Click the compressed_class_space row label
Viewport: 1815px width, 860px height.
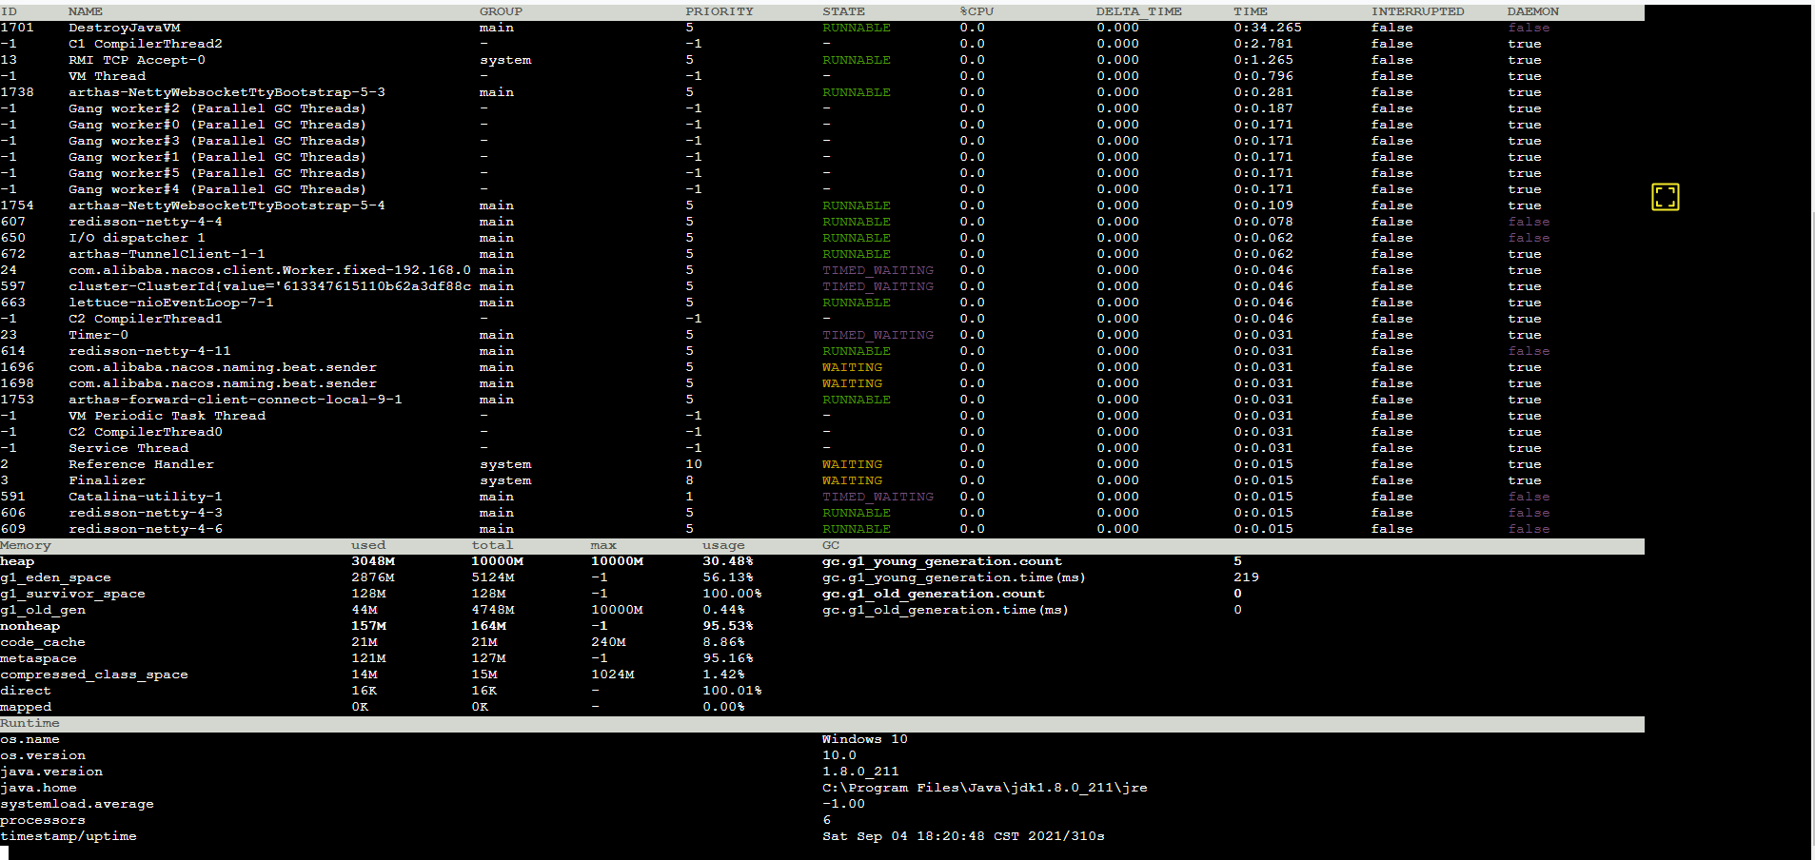(x=94, y=674)
